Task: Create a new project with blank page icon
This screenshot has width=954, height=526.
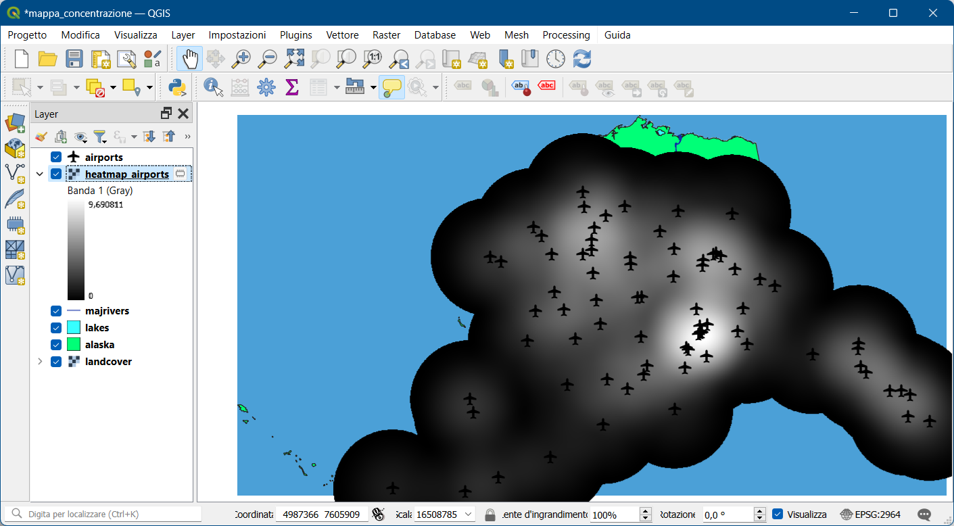Action: pos(22,59)
